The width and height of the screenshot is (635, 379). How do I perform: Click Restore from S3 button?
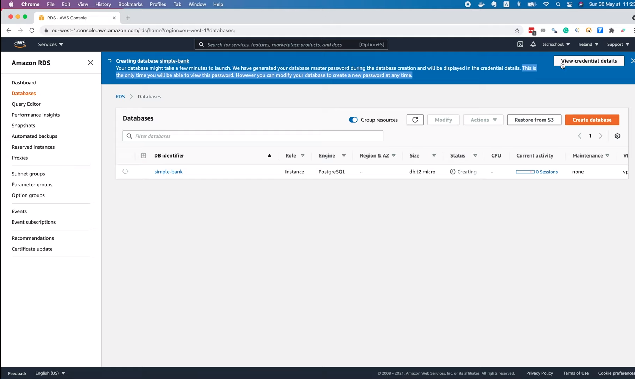tap(534, 120)
